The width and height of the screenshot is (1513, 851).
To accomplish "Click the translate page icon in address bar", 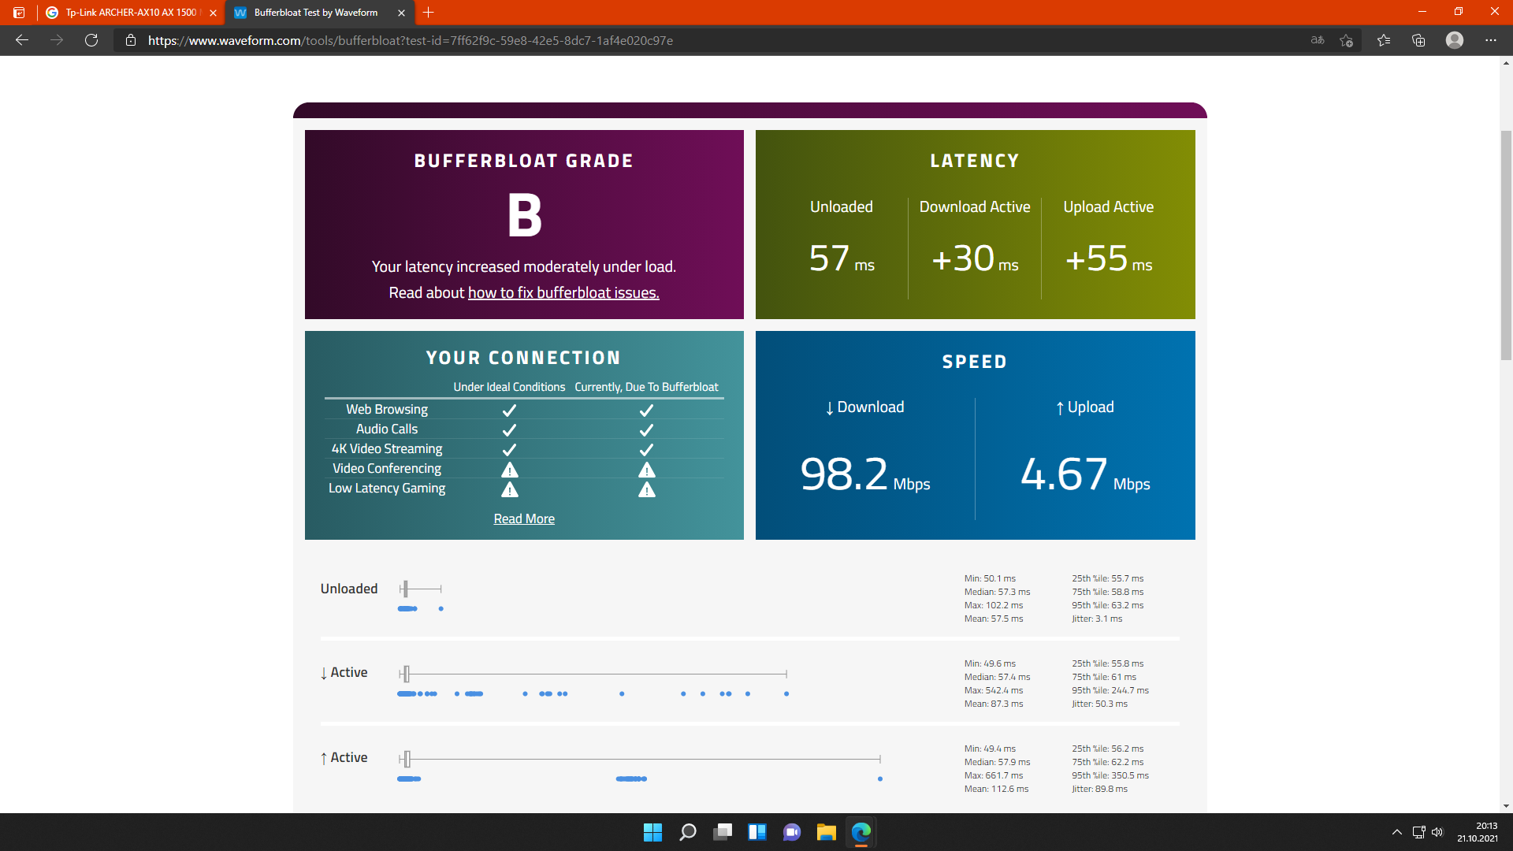I will 1317,40.
